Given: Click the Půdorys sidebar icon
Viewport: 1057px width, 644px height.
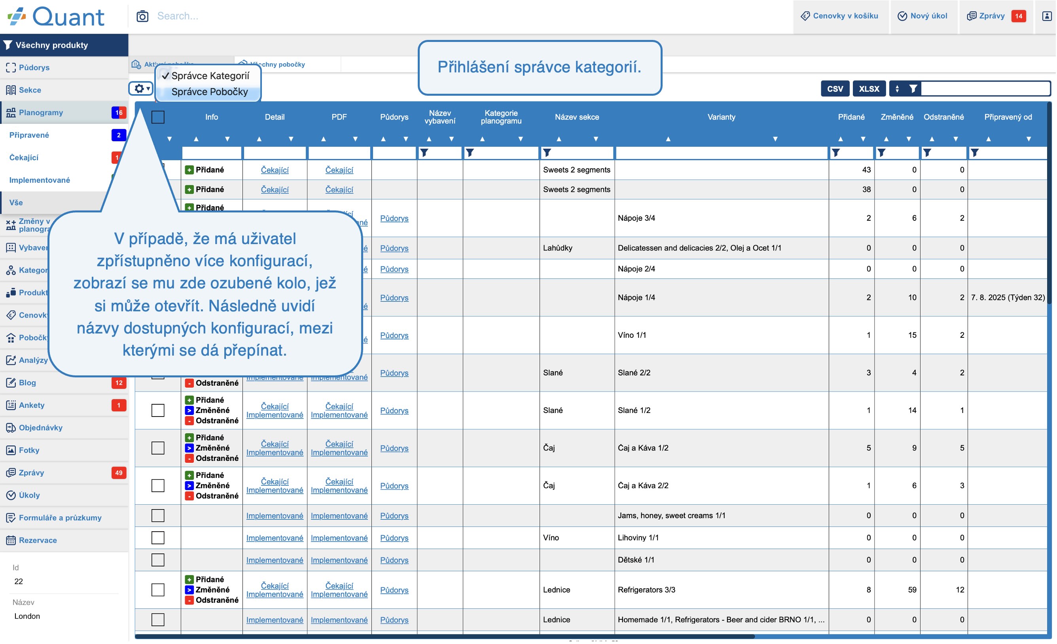Looking at the screenshot, I should [x=11, y=67].
